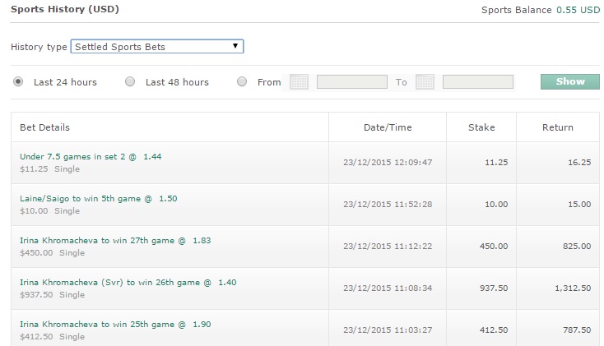Click the $412.50 Single bet type text
This screenshot has height=346, width=604.
tap(53, 337)
